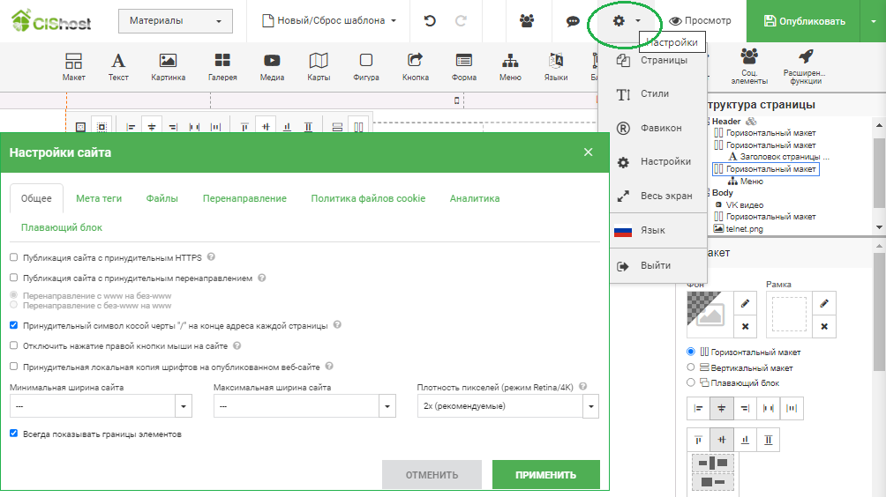Switch to the Мета теги tab
This screenshot has height=497, width=886.
pyautogui.click(x=99, y=199)
